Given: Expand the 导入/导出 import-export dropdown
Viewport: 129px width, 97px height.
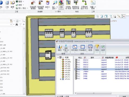Looking at the screenshot, I should (x=22, y=8).
